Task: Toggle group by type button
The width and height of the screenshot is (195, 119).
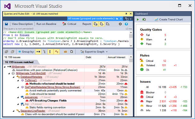Action: 50,52
